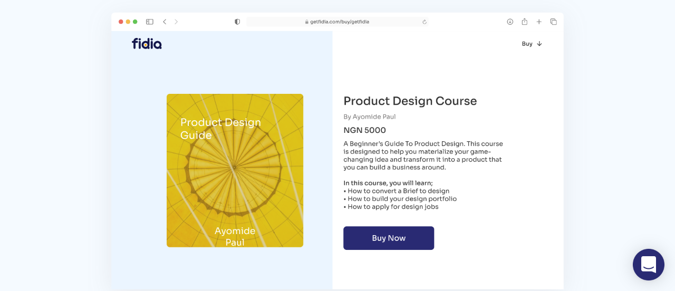The height and width of the screenshot is (291, 675).
Task: Click the green full-screen window button
Action: pos(135,22)
